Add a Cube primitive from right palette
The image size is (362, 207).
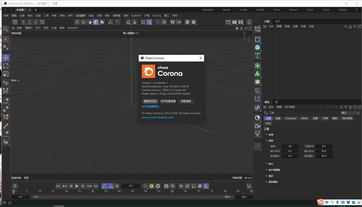[x=257, y=48]
